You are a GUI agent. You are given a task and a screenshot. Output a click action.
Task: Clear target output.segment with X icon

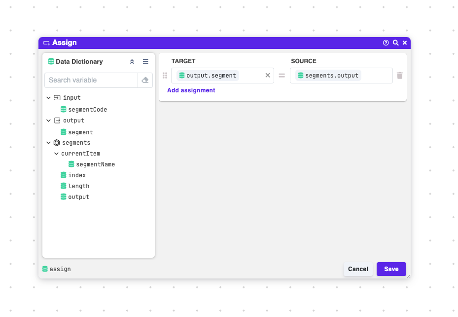coord(268,76)
